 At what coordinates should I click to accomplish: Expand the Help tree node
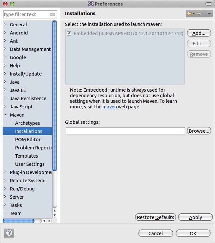5,65
